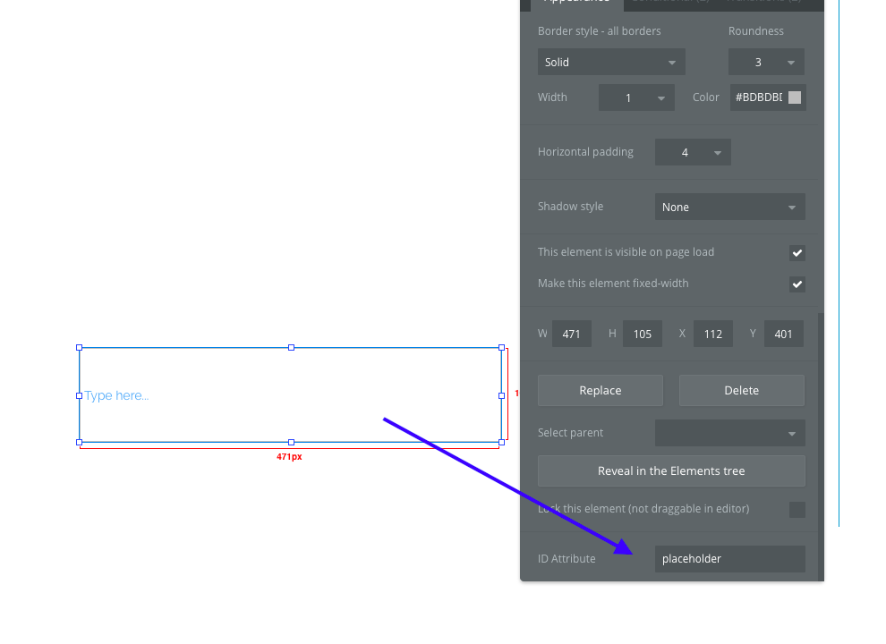Click the top-left corner resize handle
The image size is (886, 644).
point(79,347)
